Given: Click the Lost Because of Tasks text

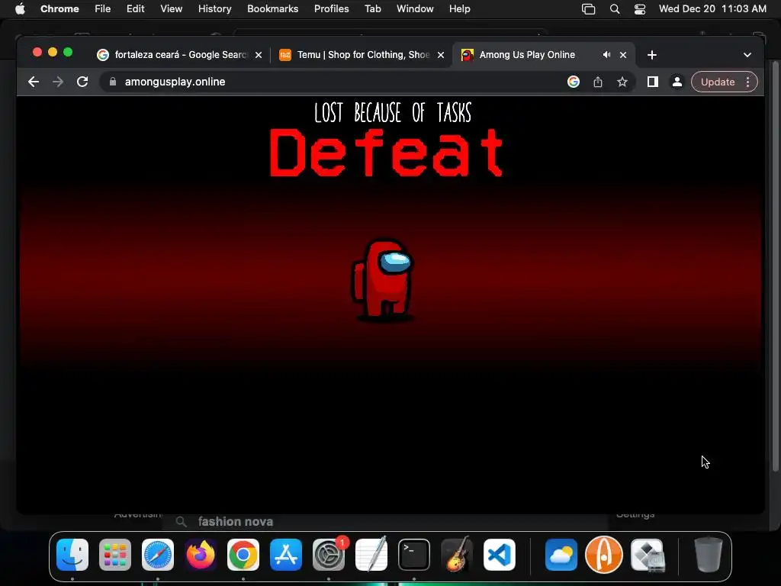Looking at the screenshot, I should tap(393, 113).
